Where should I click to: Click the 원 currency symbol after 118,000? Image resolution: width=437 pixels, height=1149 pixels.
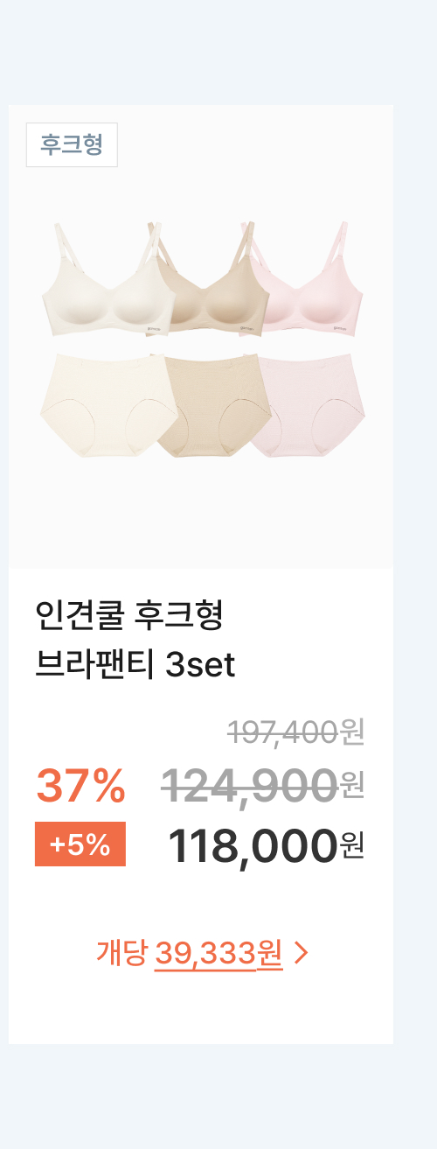click(352, 846)
